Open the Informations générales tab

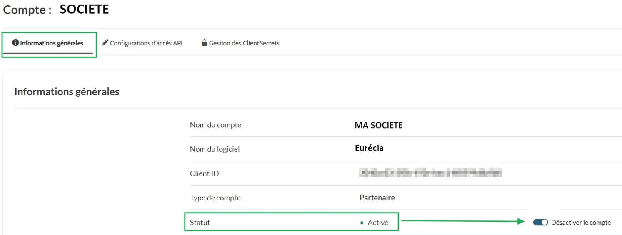pos(52,43)
